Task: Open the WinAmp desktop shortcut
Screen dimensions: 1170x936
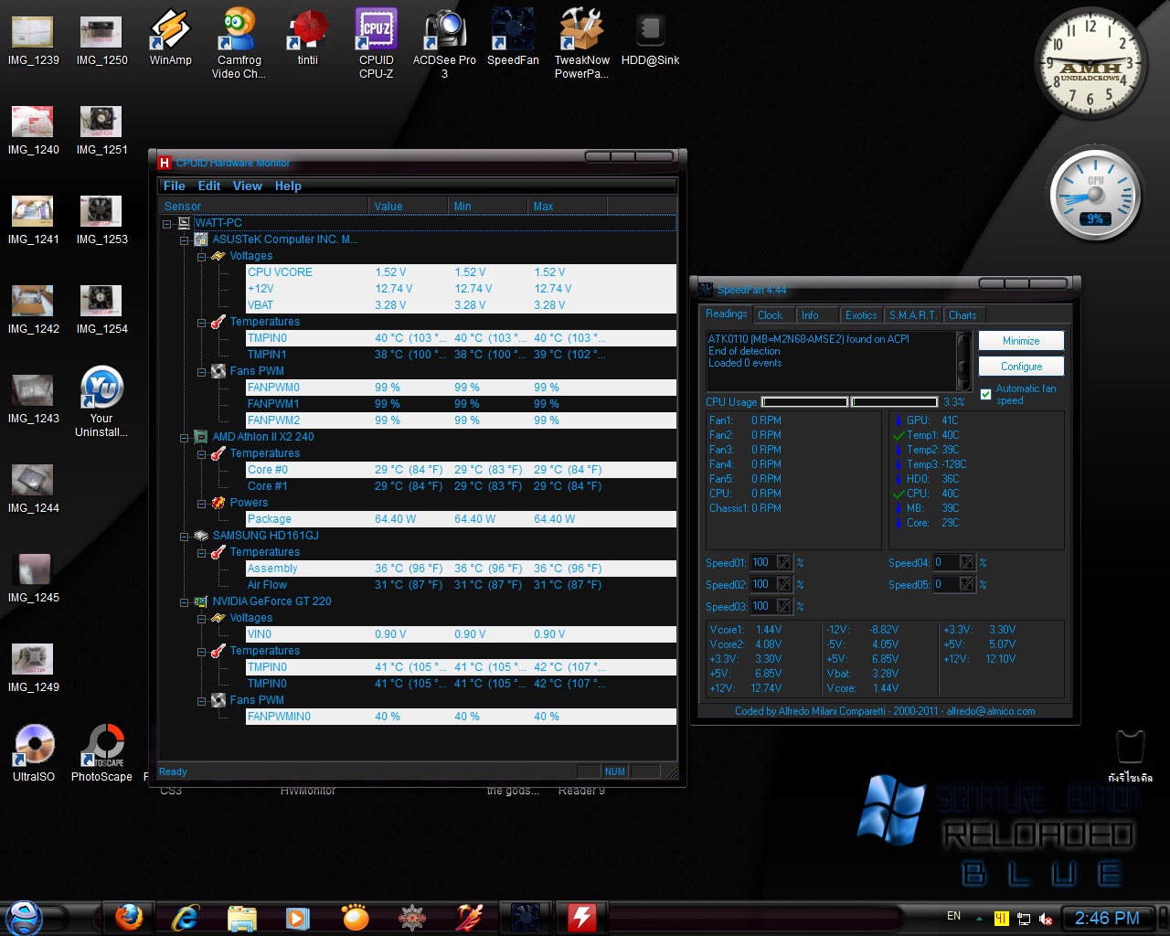Action: click(x=171, y=37)
